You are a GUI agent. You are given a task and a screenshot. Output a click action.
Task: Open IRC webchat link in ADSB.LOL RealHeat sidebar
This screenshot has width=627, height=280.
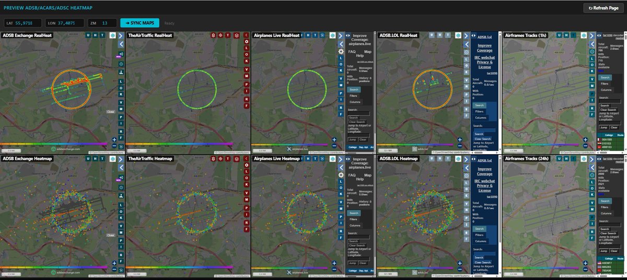pyautogui.click(x=484, y=57)
